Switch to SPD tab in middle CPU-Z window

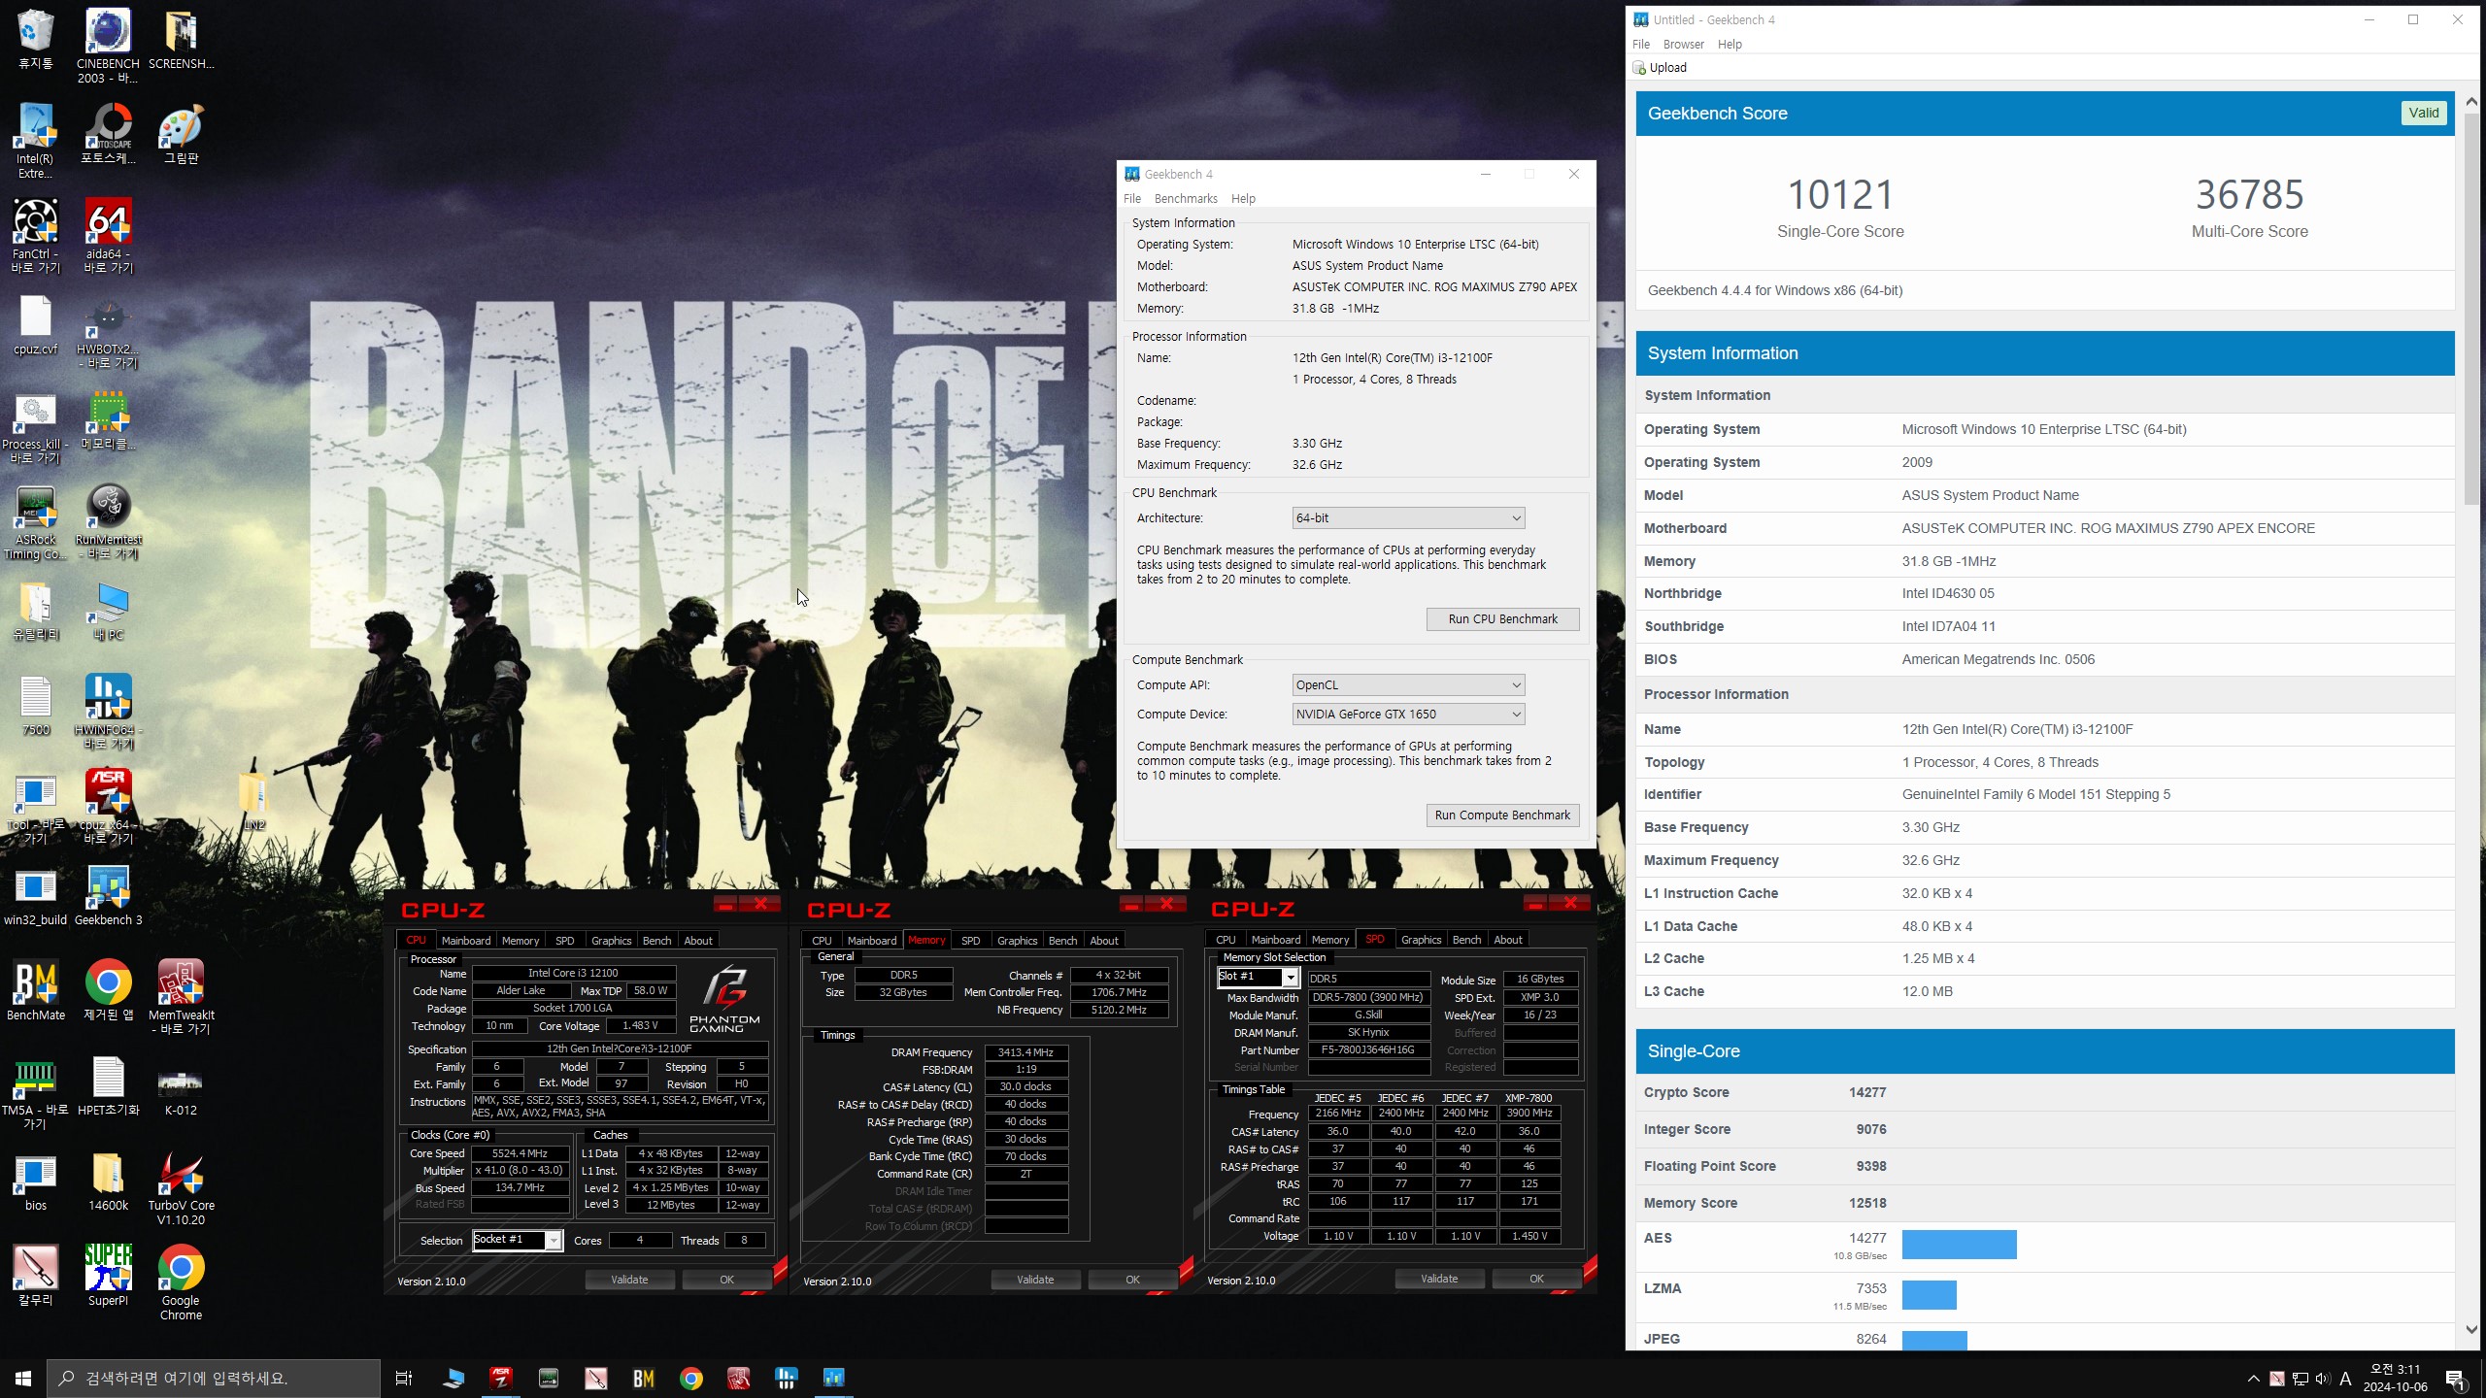click(970, 940)
